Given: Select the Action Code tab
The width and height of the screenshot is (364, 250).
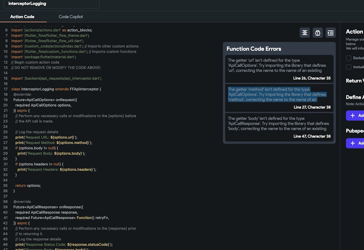Looking at the screenshot, I should pos(22,17).
